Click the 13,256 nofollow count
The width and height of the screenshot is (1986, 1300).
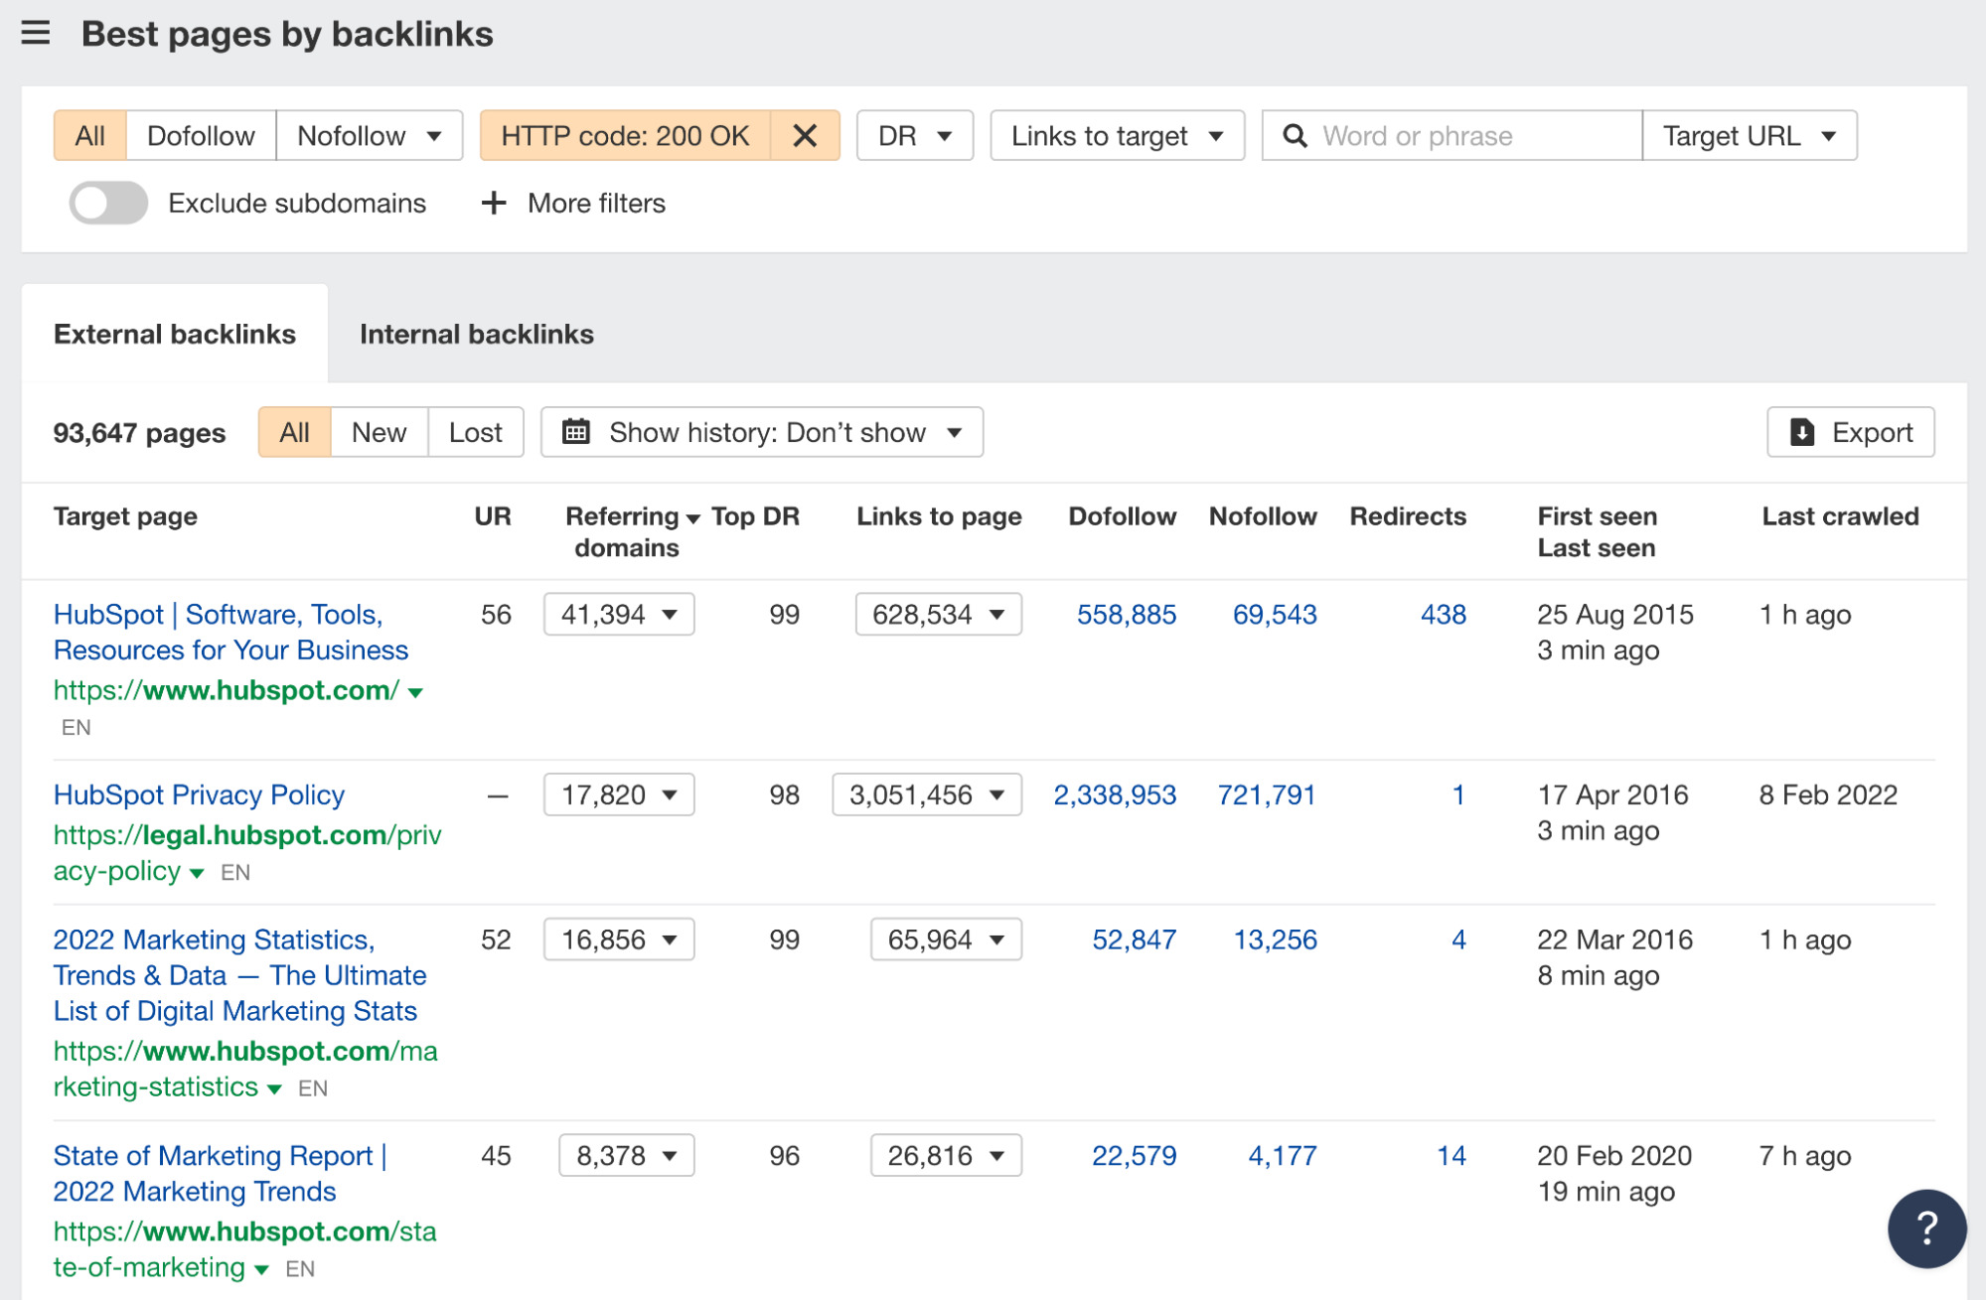tap(1275, 939)
